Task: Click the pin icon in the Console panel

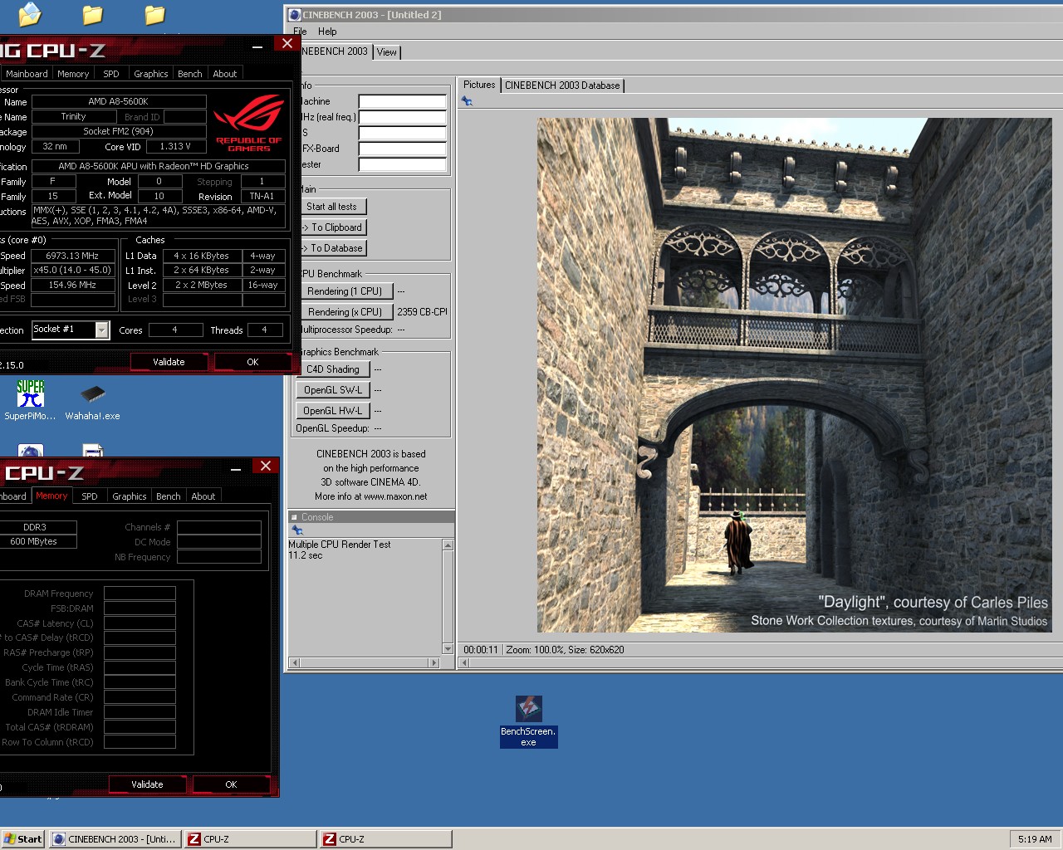Action: tap(296, 530)
